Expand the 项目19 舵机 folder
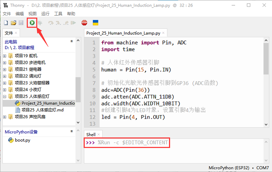 click(x=5, y=56)
